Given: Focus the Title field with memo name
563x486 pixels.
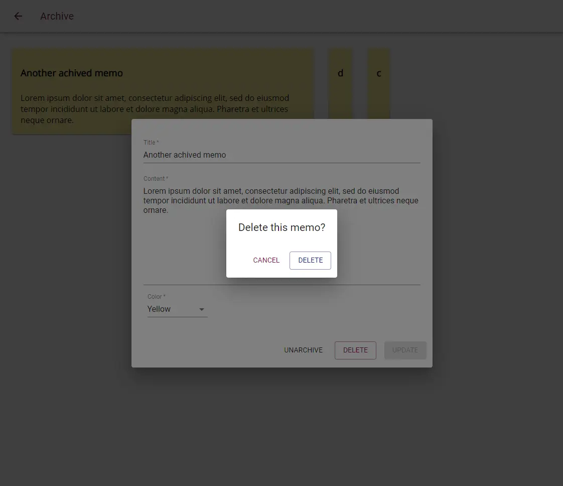Looking at the screenshot, I should (x=281, y=155).
